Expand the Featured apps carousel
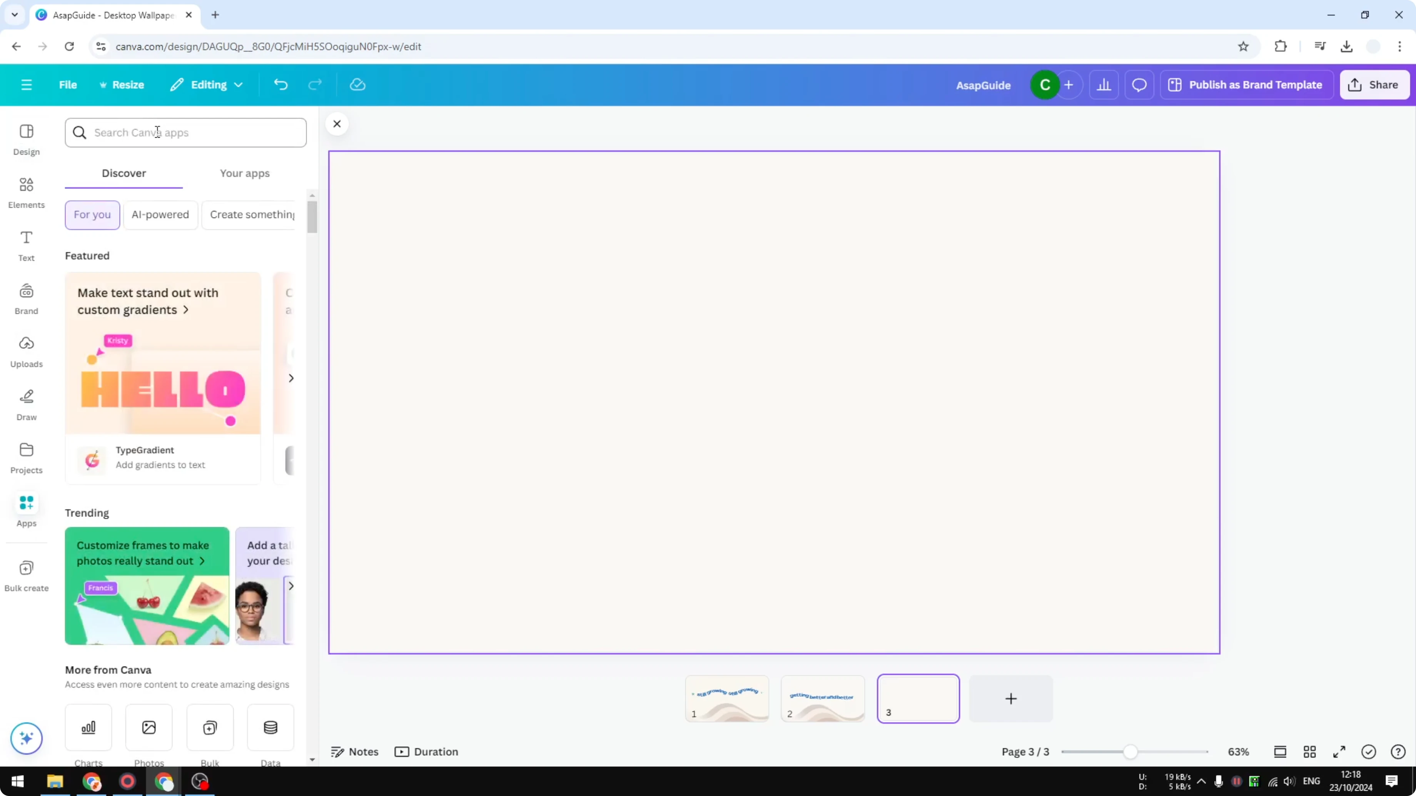The height and width of the screenshot is (796, 1416). [x=291, y=377]
